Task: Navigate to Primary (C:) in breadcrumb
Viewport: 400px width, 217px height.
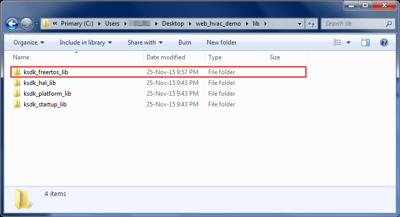Action: (x=77, y=24)
